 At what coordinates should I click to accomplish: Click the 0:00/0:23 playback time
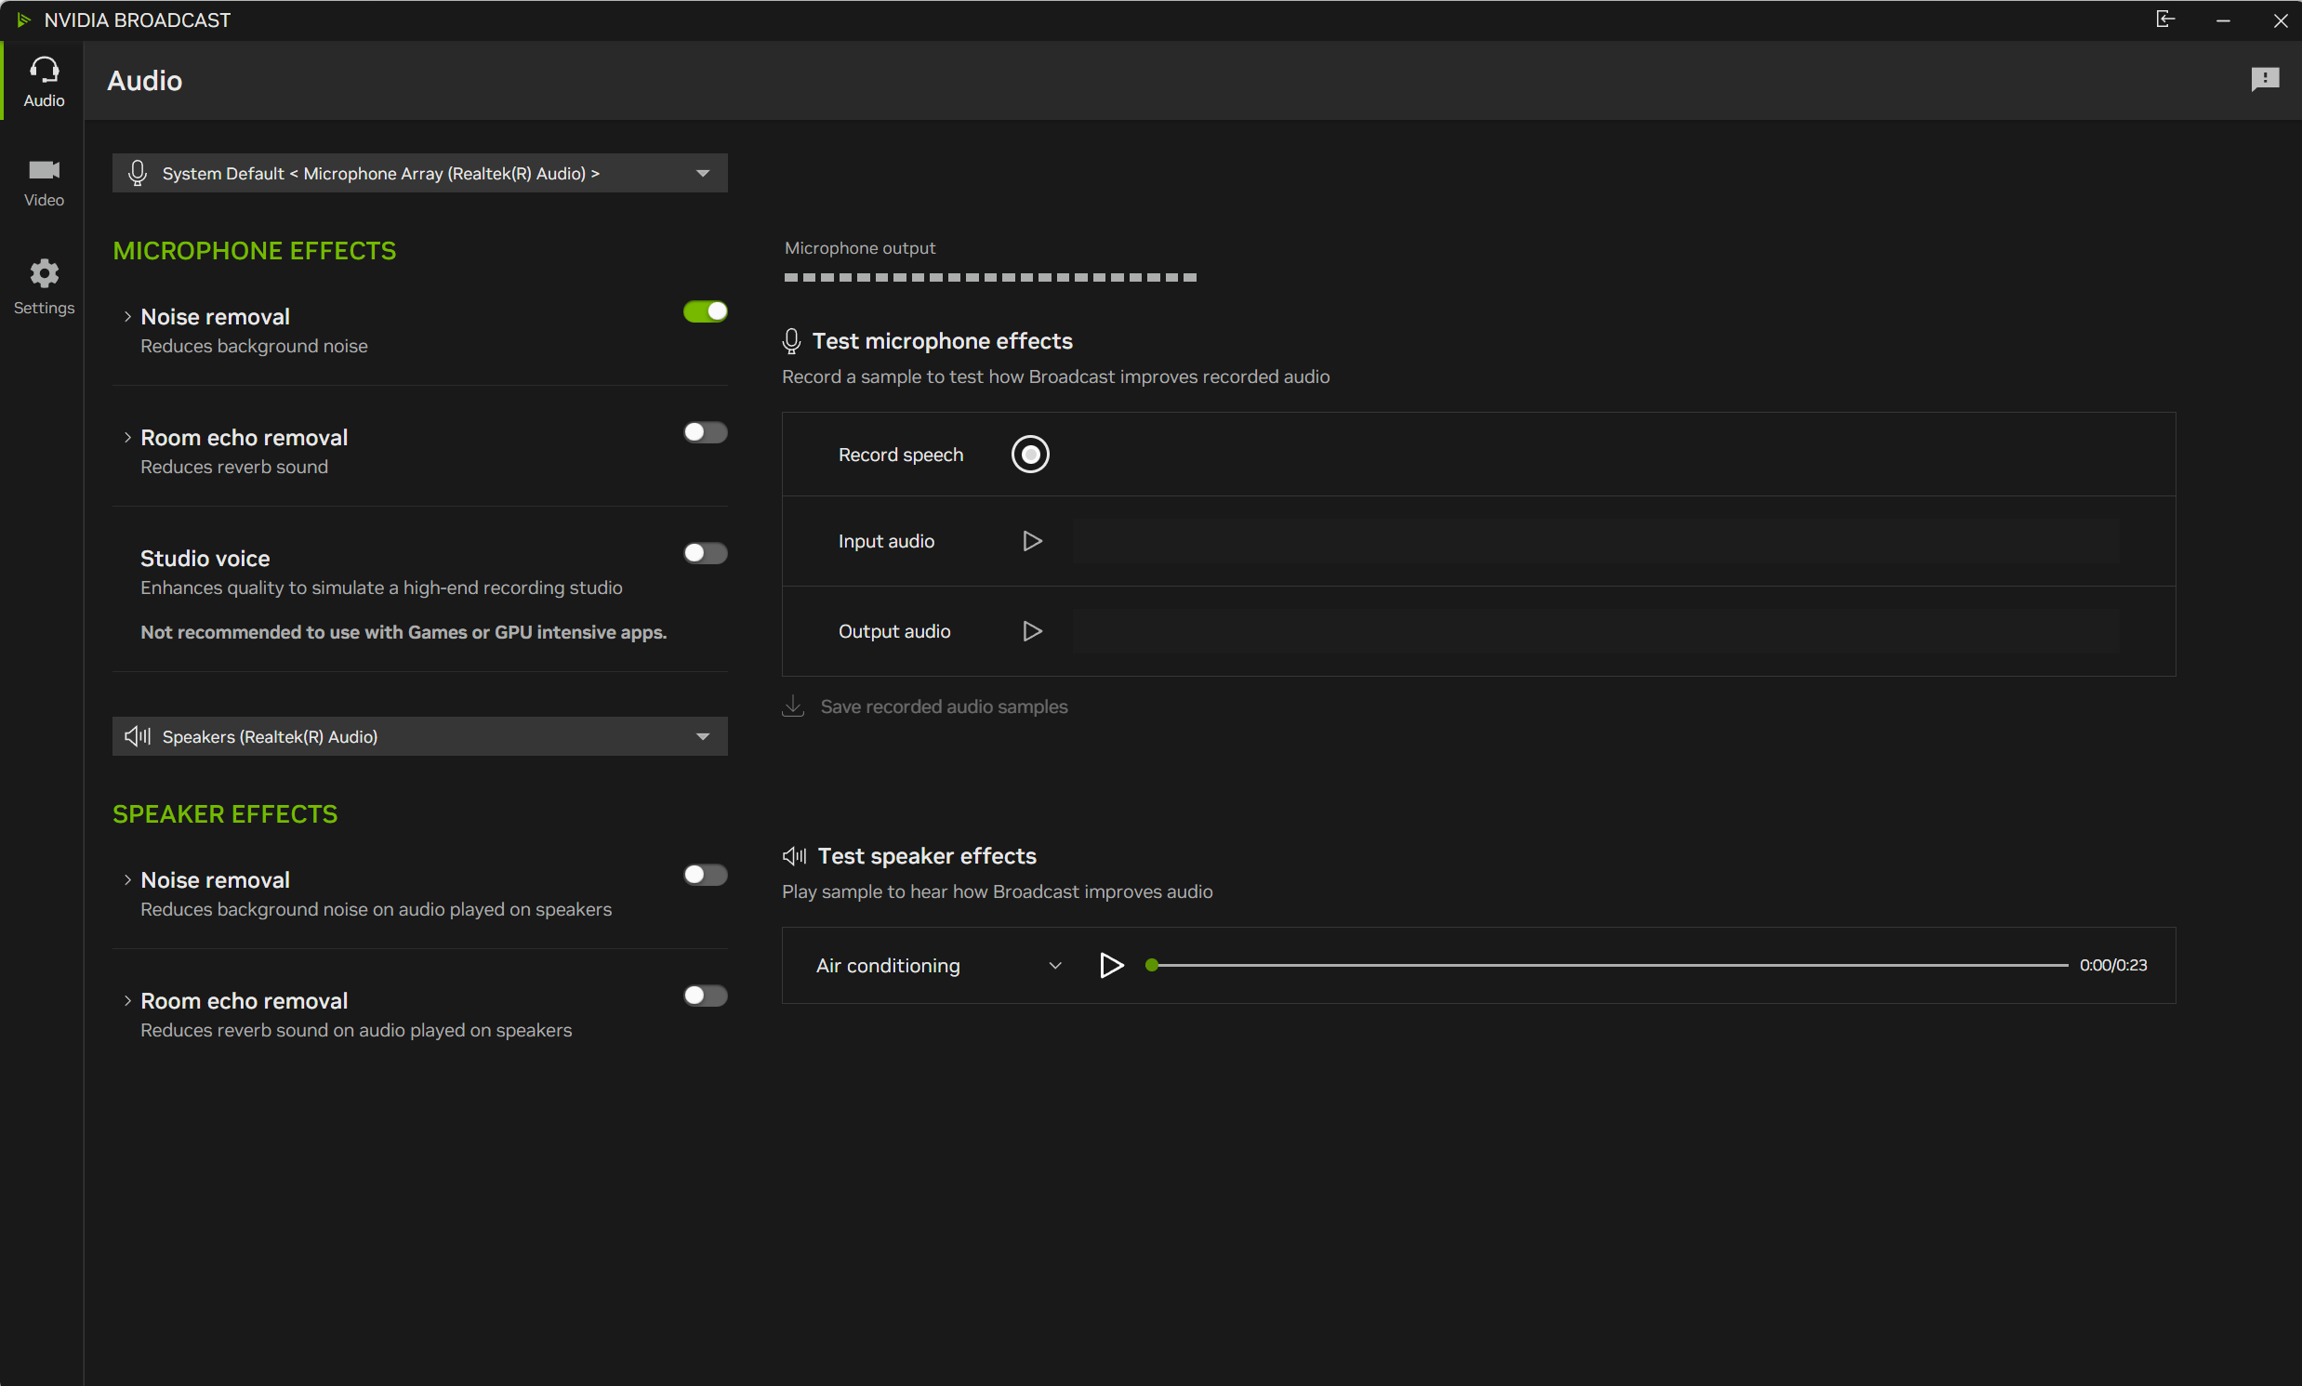[2112, 965]
